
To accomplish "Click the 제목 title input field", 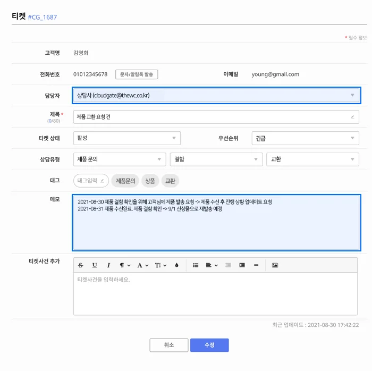I will 216,117.
